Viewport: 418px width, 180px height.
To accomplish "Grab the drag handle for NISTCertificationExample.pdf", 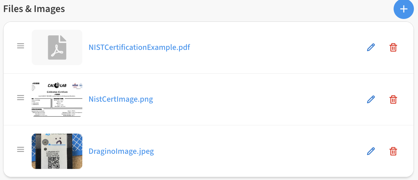I will pyautogui.click(x=21, y=46).
